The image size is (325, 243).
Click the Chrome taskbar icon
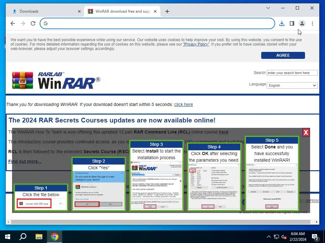[55, 237]
